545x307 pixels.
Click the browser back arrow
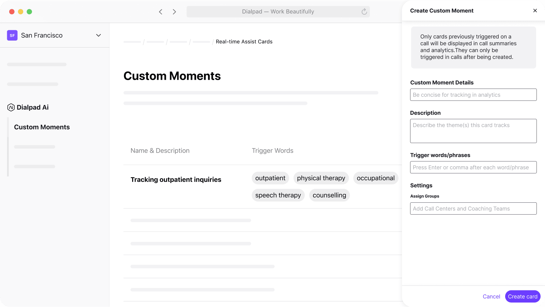pos(160,11)
